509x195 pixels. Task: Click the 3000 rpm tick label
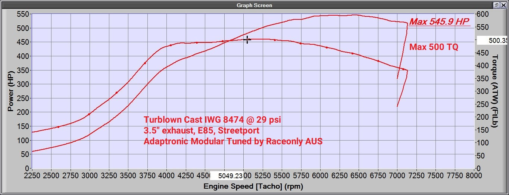point(90,175)
